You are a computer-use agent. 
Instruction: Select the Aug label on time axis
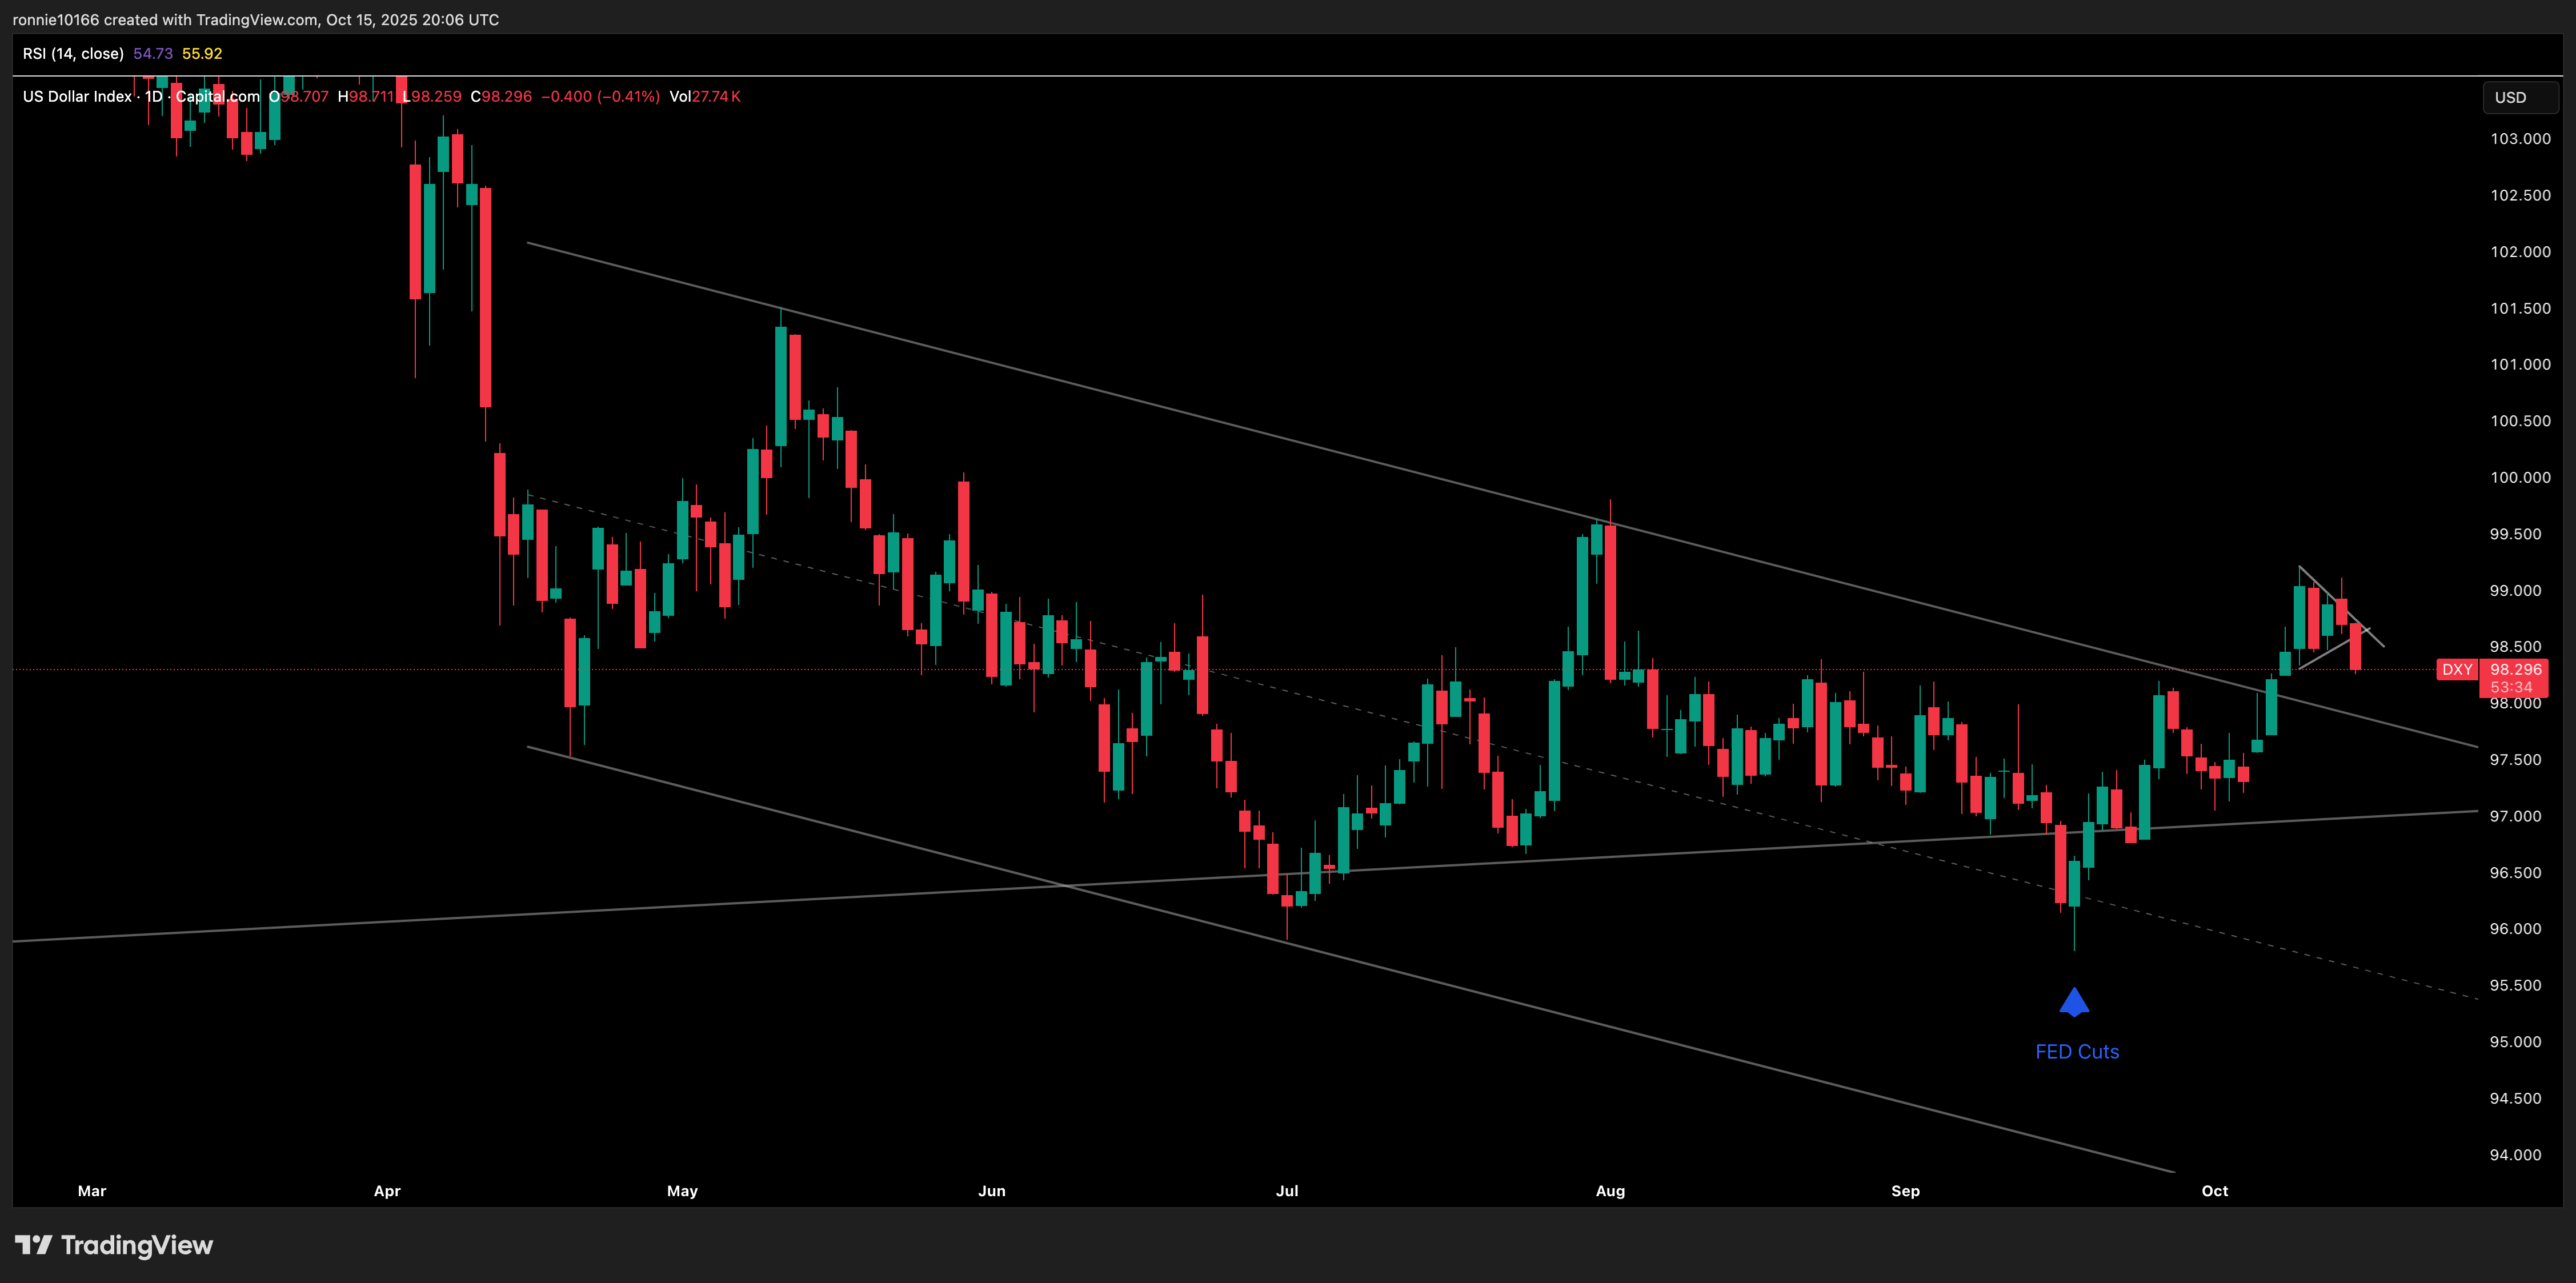[1610, 1191]
